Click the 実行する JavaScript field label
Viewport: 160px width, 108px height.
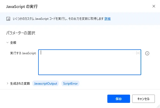(x=23, y=53)
